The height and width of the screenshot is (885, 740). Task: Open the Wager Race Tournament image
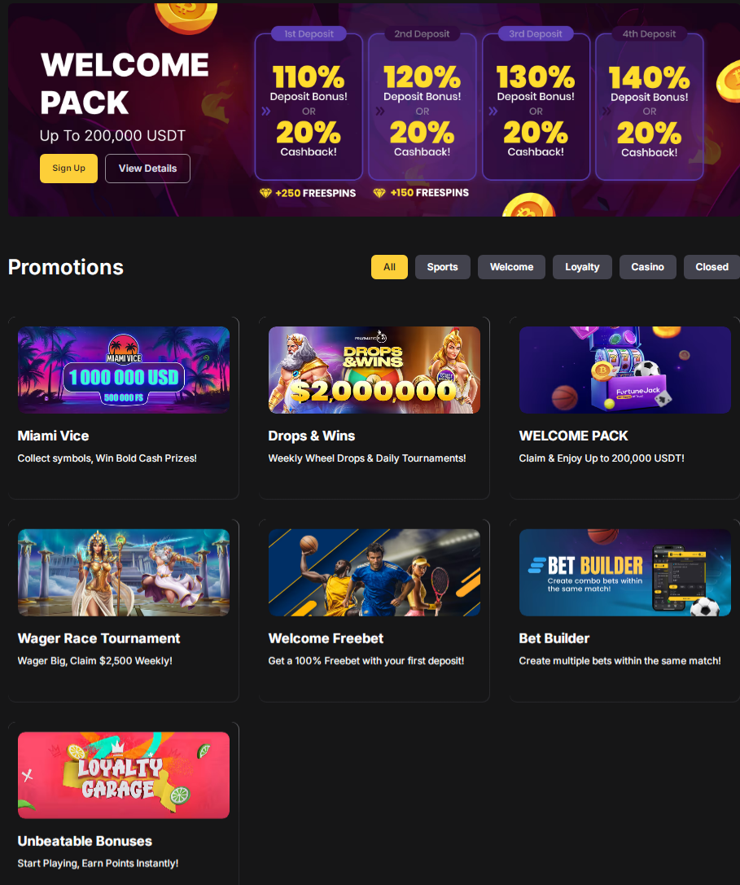click(124, 572)
